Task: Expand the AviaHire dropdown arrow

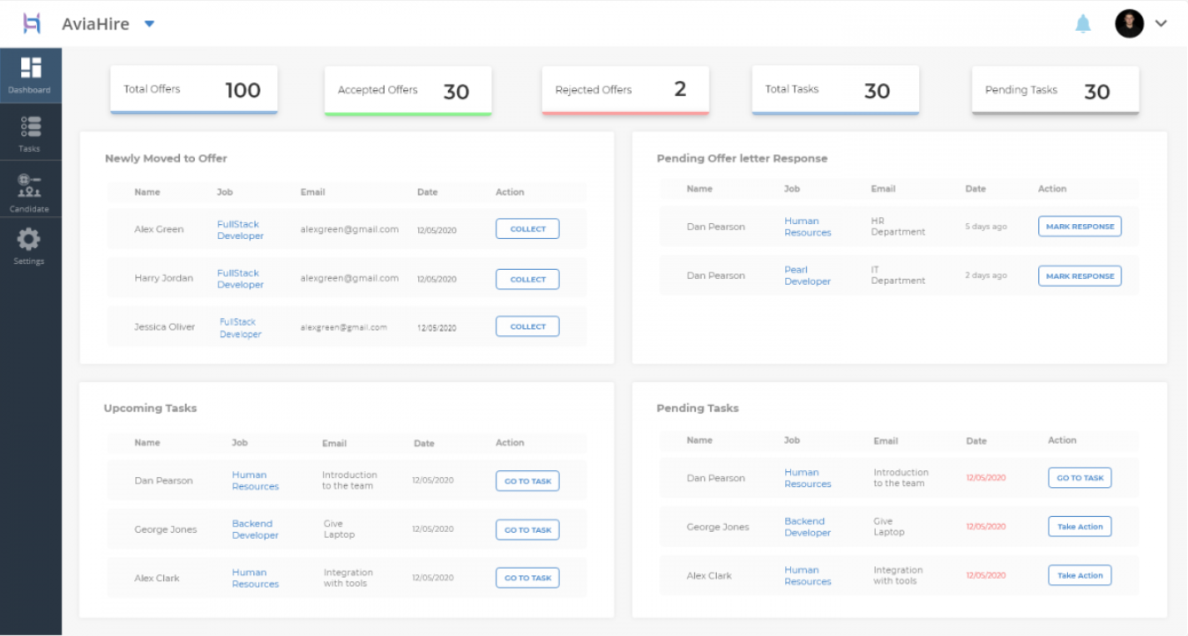Action: pos(149,24)
